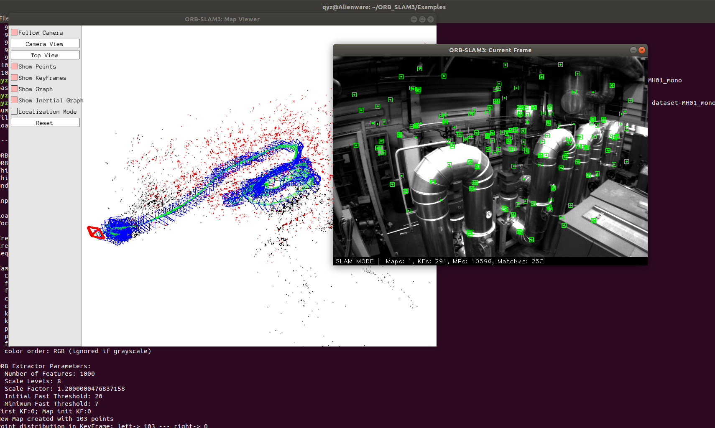This screenshot has width=715, height=428.
Task: Minimize the Current Frame window
Action: pos(633,50)
